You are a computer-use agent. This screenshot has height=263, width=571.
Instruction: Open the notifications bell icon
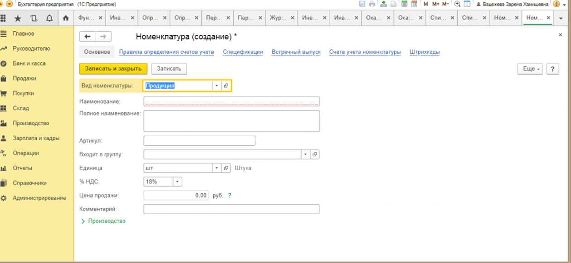coord(49,19)
